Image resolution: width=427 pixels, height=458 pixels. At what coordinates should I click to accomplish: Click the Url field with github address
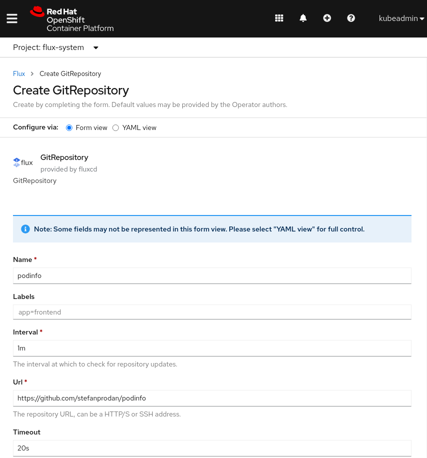coord(212,398)
